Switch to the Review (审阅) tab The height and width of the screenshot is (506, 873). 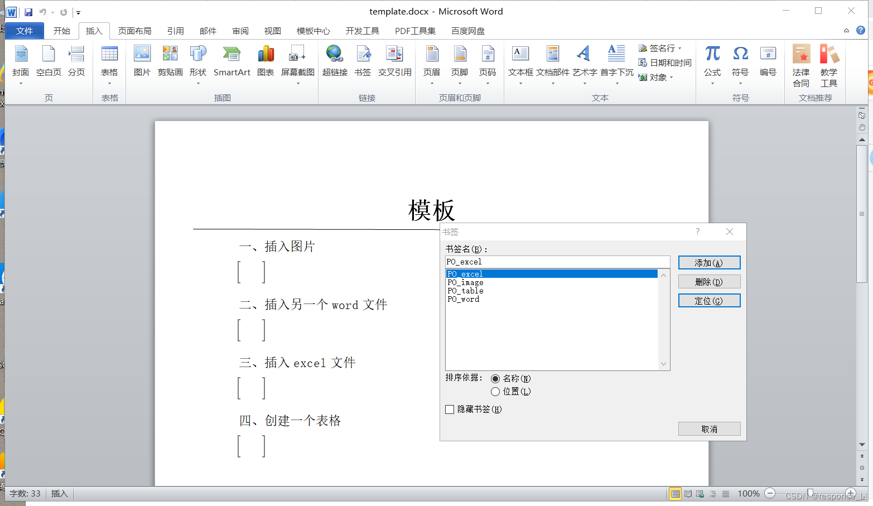[x=240, y=31]
